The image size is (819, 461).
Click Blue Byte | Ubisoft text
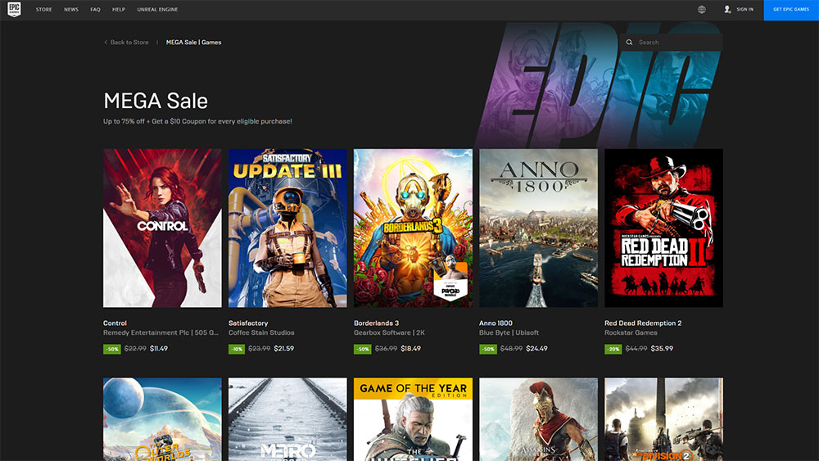(509, 332)
